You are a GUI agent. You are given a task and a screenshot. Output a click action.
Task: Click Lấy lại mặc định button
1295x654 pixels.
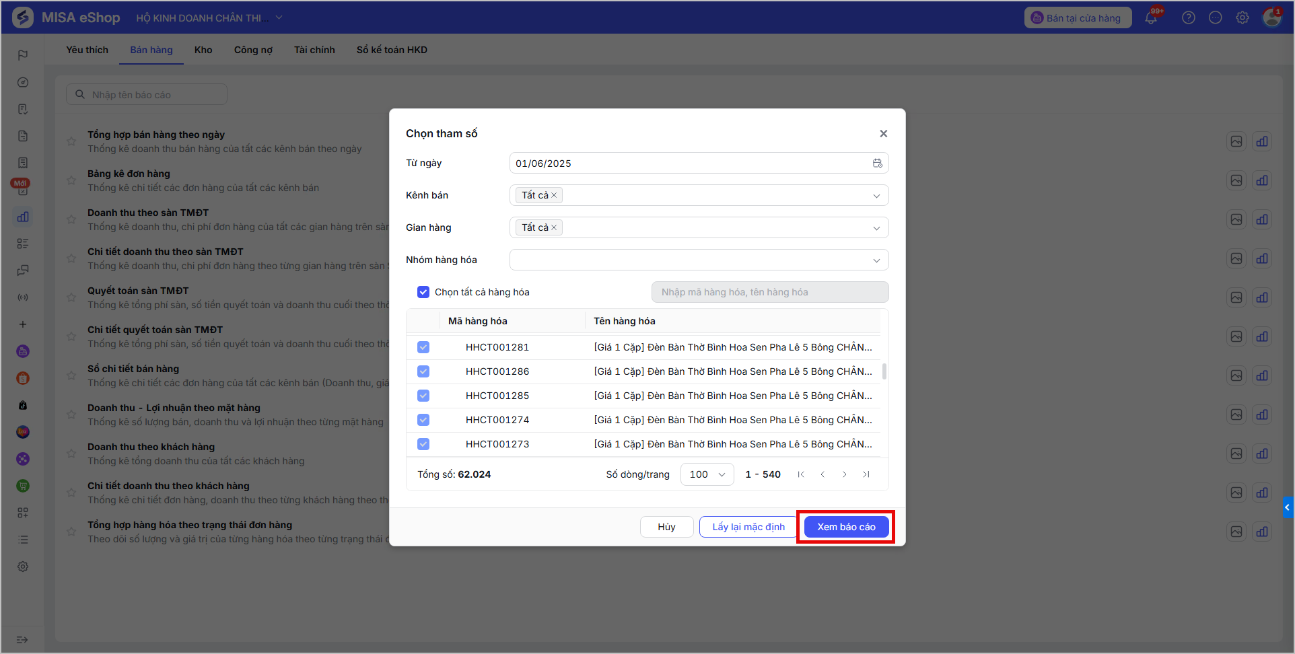point(748,527)
